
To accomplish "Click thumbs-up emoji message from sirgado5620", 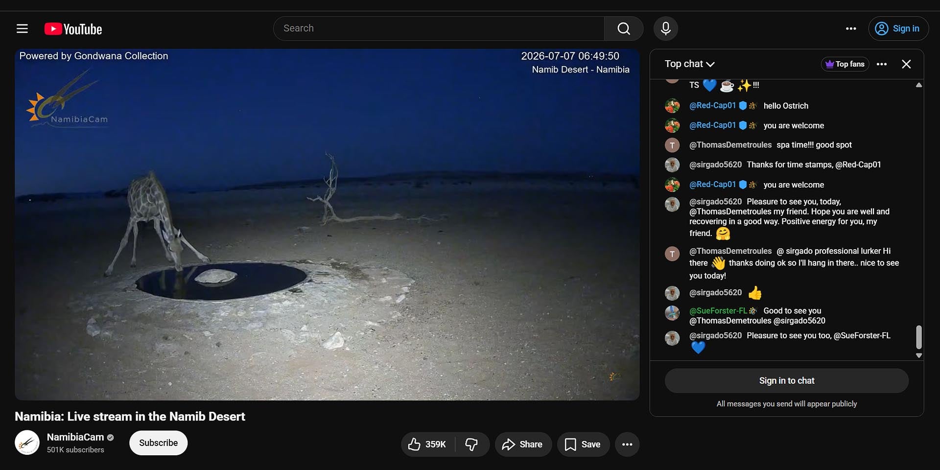I will (x=755, y=293).
